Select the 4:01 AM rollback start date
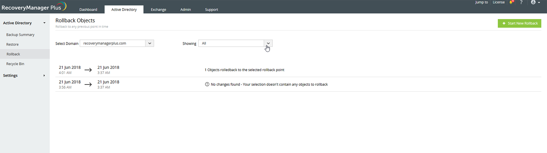Screen dimensions: 547x153 (70, 70)
